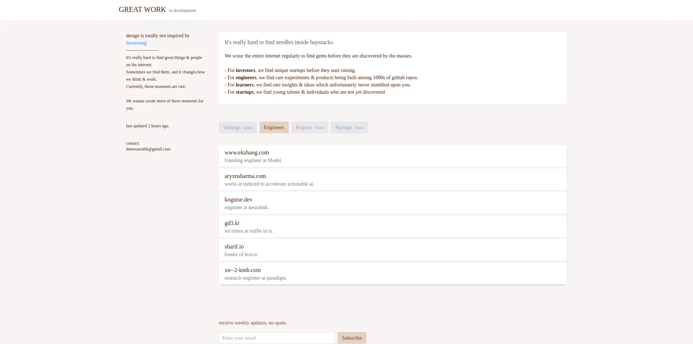Click 'last updated 2 hours ago' text
The image size is (693, 344).
point(147,126)
